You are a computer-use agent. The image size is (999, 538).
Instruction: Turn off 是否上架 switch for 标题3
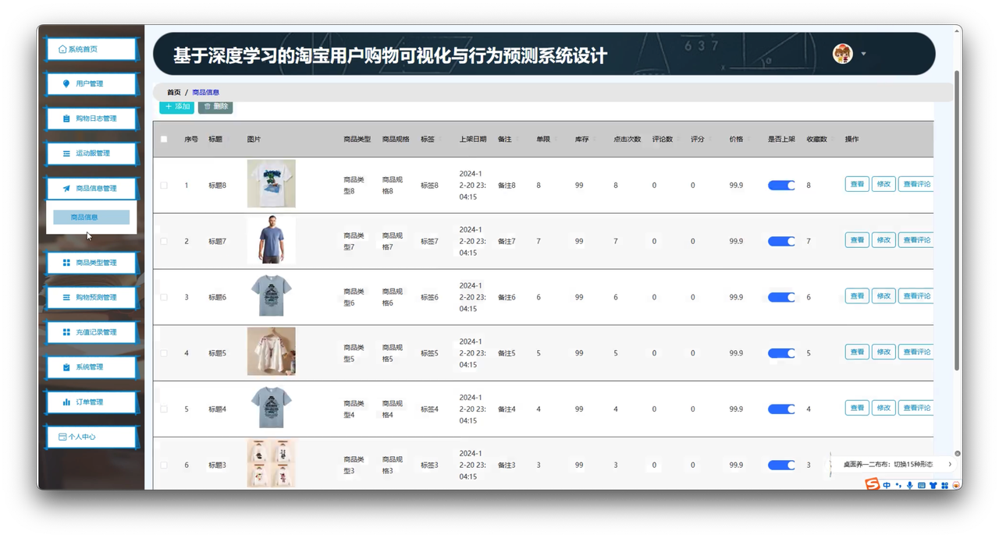781,465
